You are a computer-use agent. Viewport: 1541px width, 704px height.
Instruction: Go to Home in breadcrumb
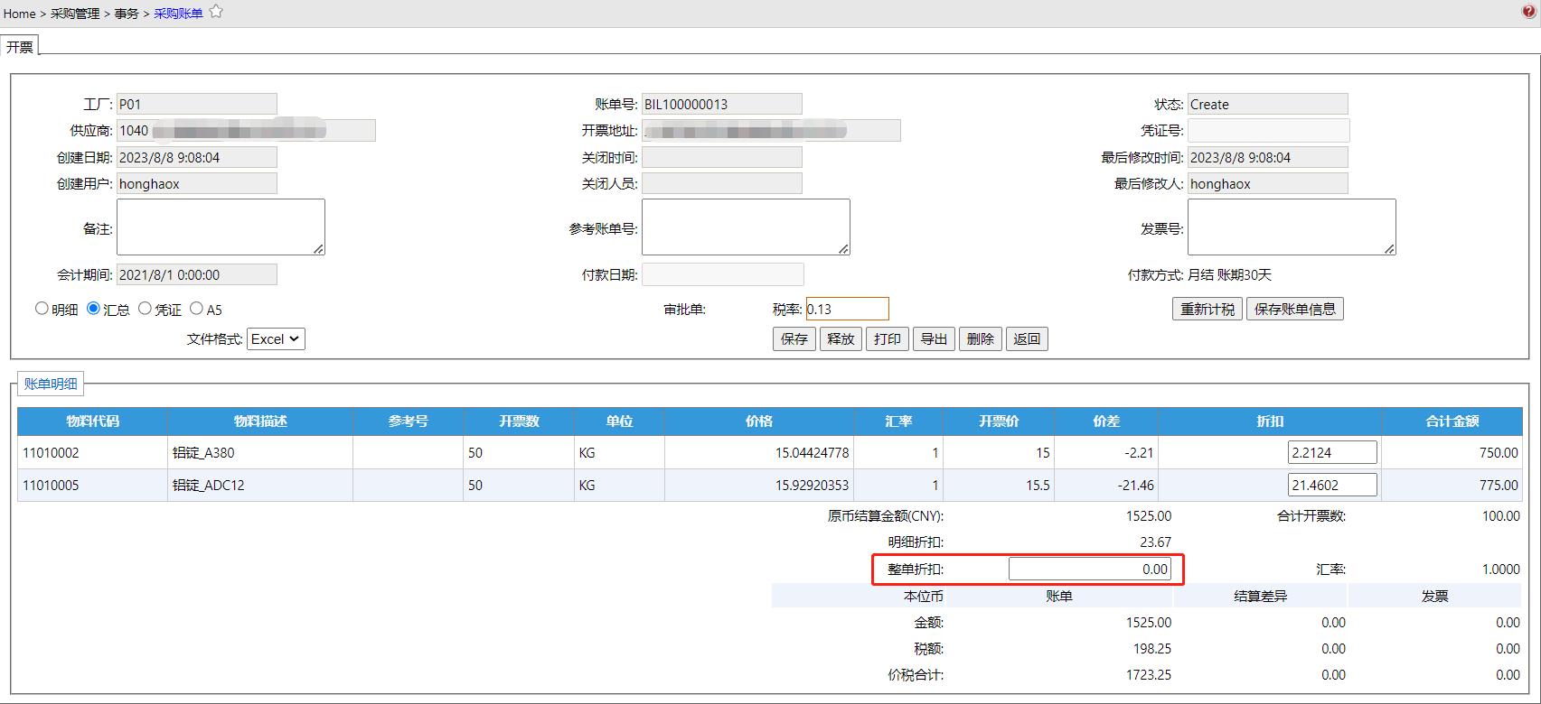(x=20, y=14)
